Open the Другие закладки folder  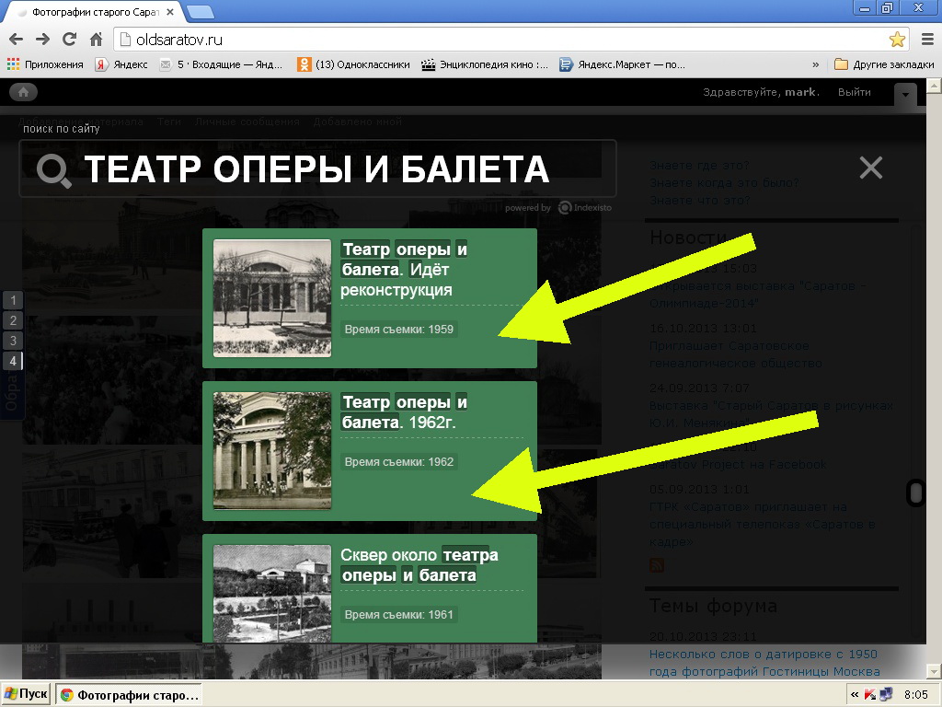point(884,64)
